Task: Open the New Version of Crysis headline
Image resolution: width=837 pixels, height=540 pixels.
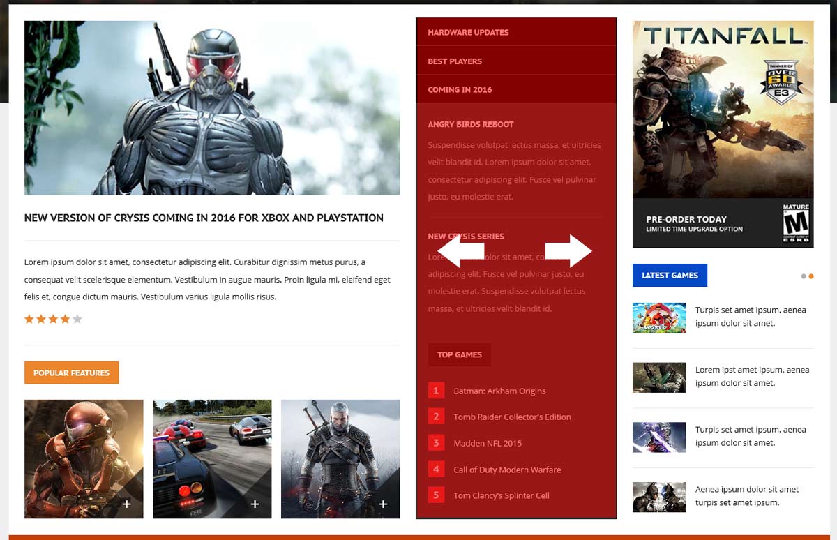Action: [x=204, y=218]
